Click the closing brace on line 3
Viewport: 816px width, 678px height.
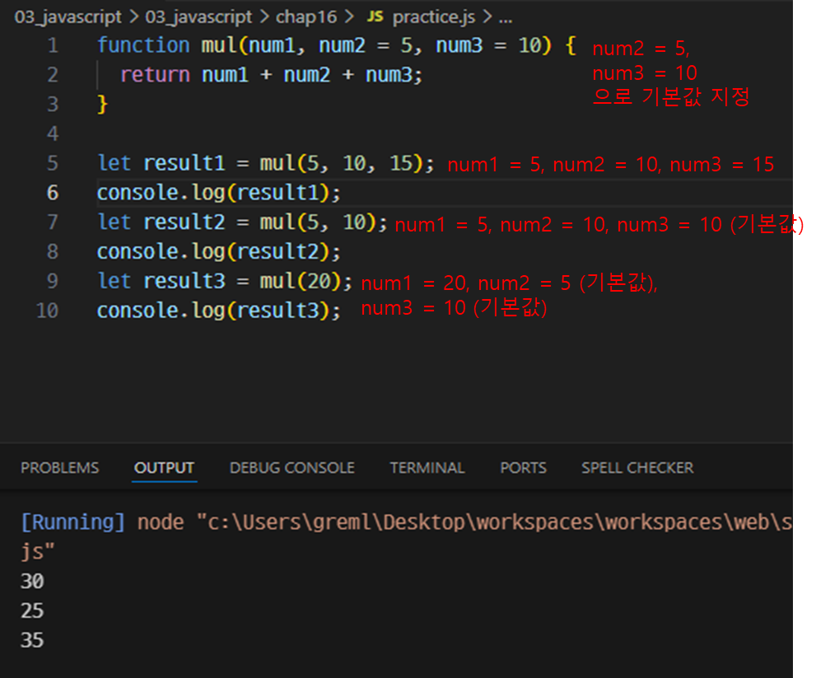103,104
